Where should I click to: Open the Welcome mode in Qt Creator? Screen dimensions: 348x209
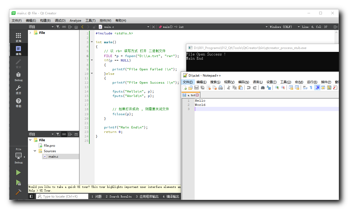tap(18, 38)
